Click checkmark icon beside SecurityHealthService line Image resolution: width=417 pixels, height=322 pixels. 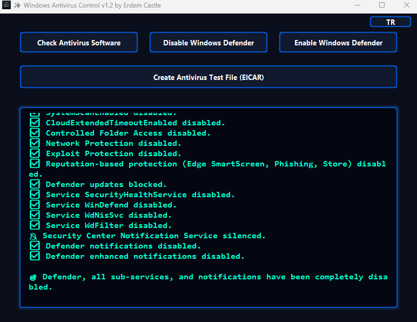tap(35, 194)
